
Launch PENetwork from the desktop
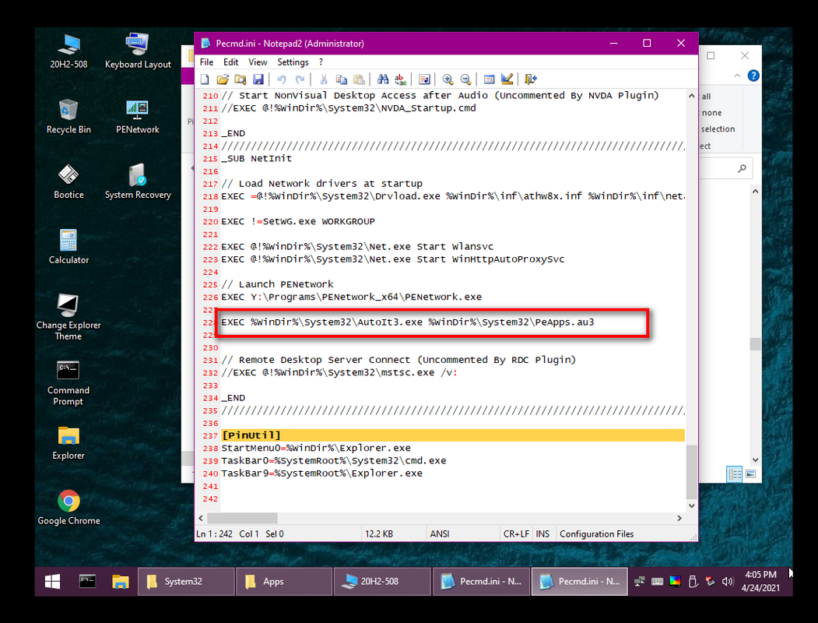coord(138,116)
